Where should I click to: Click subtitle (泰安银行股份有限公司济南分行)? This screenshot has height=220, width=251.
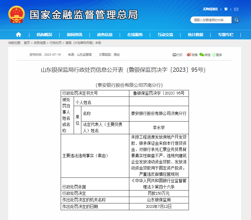[x=129, y=85]
